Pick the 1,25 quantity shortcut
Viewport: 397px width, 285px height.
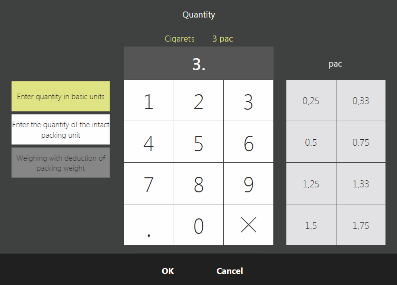311,184
